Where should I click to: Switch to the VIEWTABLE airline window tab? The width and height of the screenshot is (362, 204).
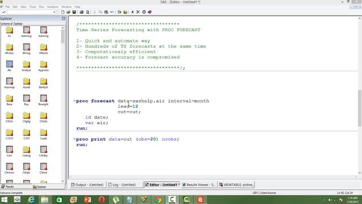click(x=236, y=185)
